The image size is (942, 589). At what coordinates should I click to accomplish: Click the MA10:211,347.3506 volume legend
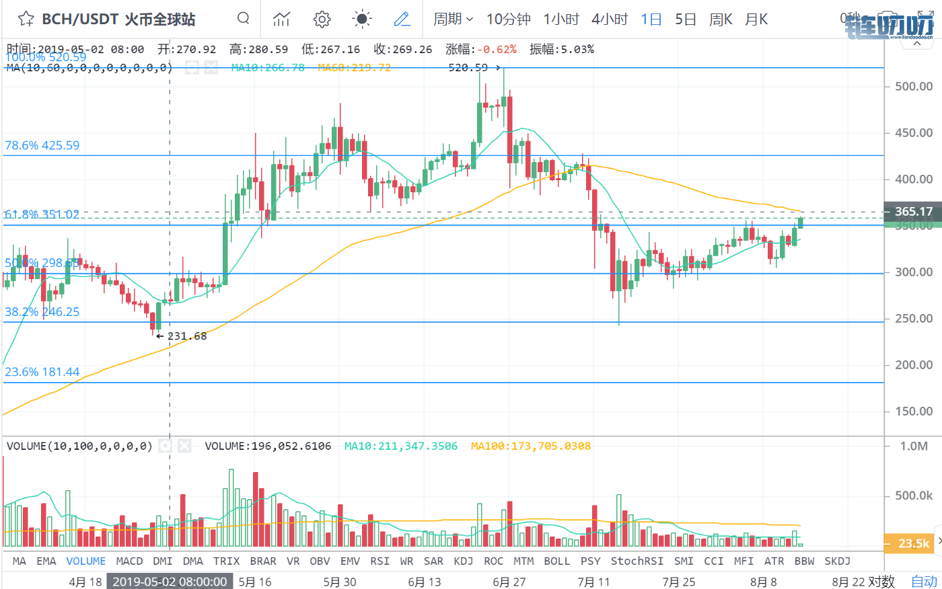[401, 446]
